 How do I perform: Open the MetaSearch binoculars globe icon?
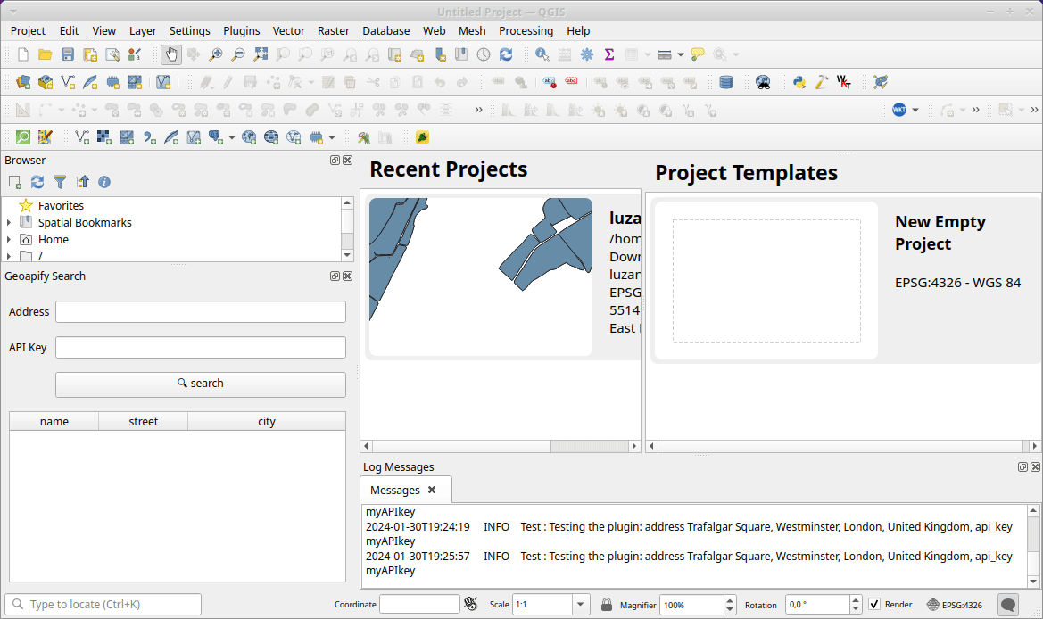tap(763, 82)
